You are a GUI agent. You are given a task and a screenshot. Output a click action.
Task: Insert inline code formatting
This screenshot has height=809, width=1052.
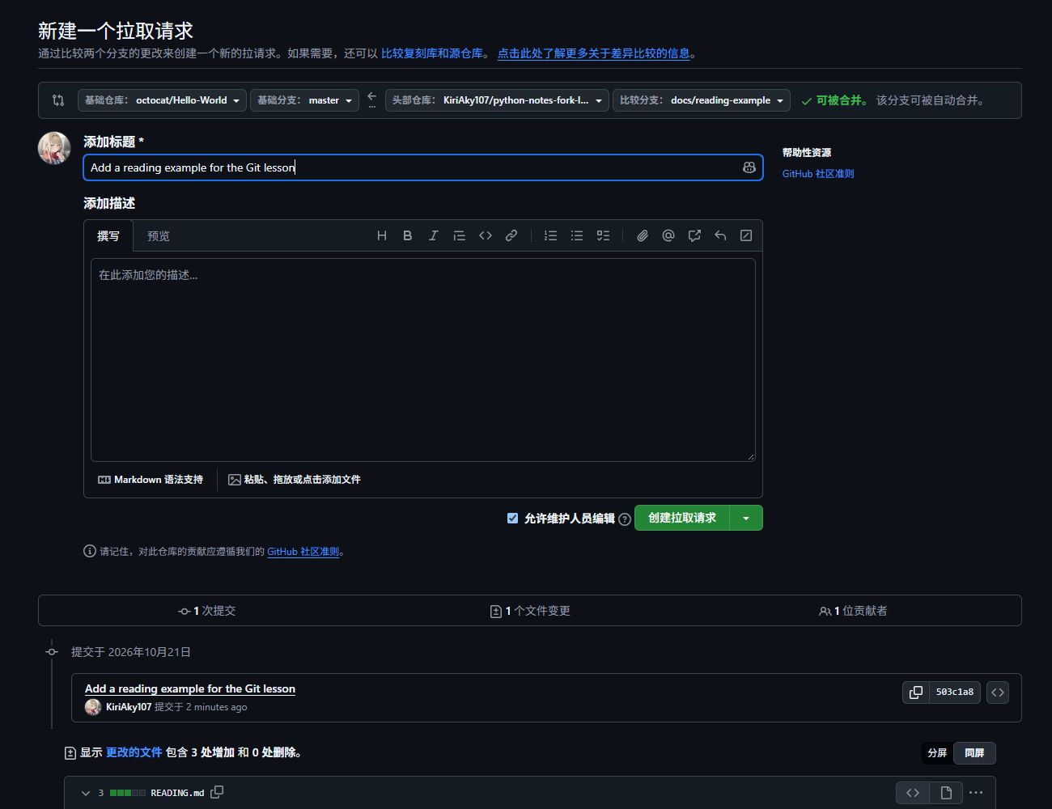click(486, 235)
